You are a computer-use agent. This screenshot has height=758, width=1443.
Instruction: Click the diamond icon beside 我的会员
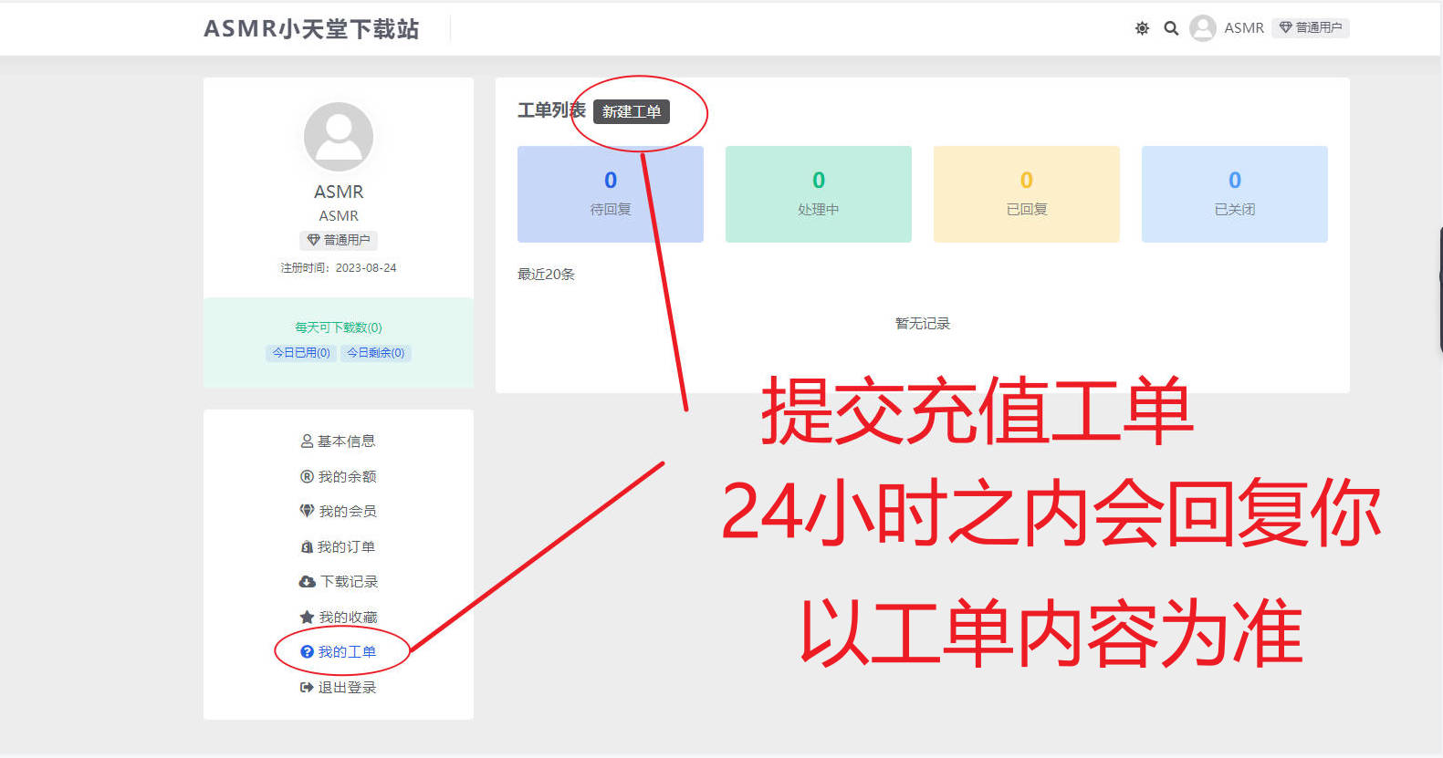pyautogui.click(x=307, y=511)
